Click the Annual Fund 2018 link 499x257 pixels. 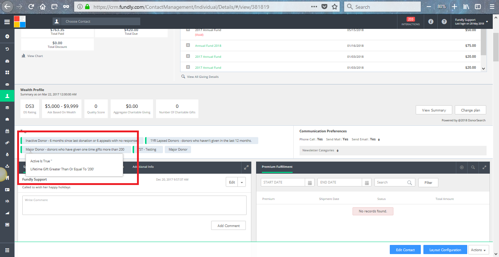208,46
